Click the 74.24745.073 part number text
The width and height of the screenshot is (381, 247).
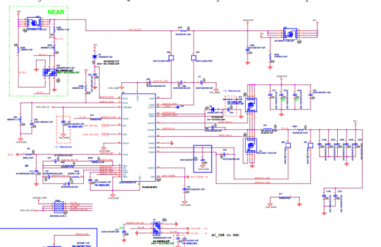tap(149, 187)
